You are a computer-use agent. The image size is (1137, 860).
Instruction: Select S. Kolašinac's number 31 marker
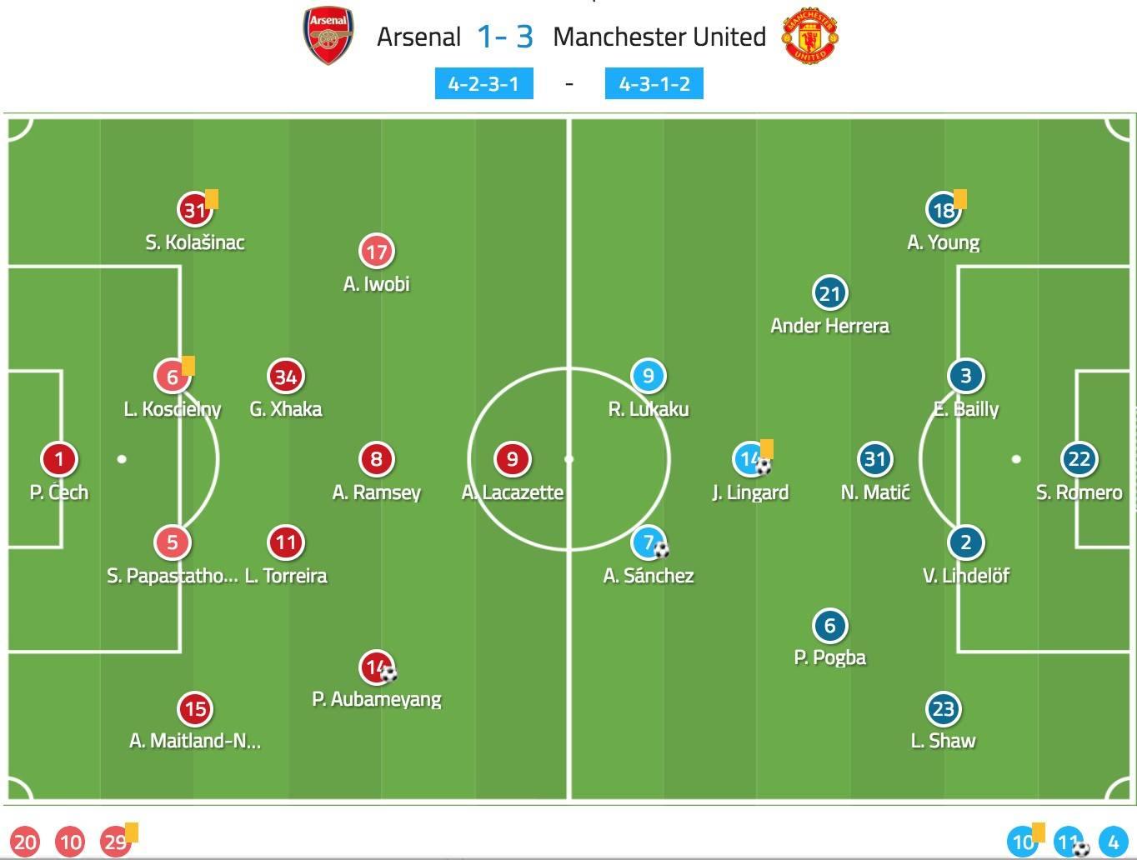click(195, 209)
